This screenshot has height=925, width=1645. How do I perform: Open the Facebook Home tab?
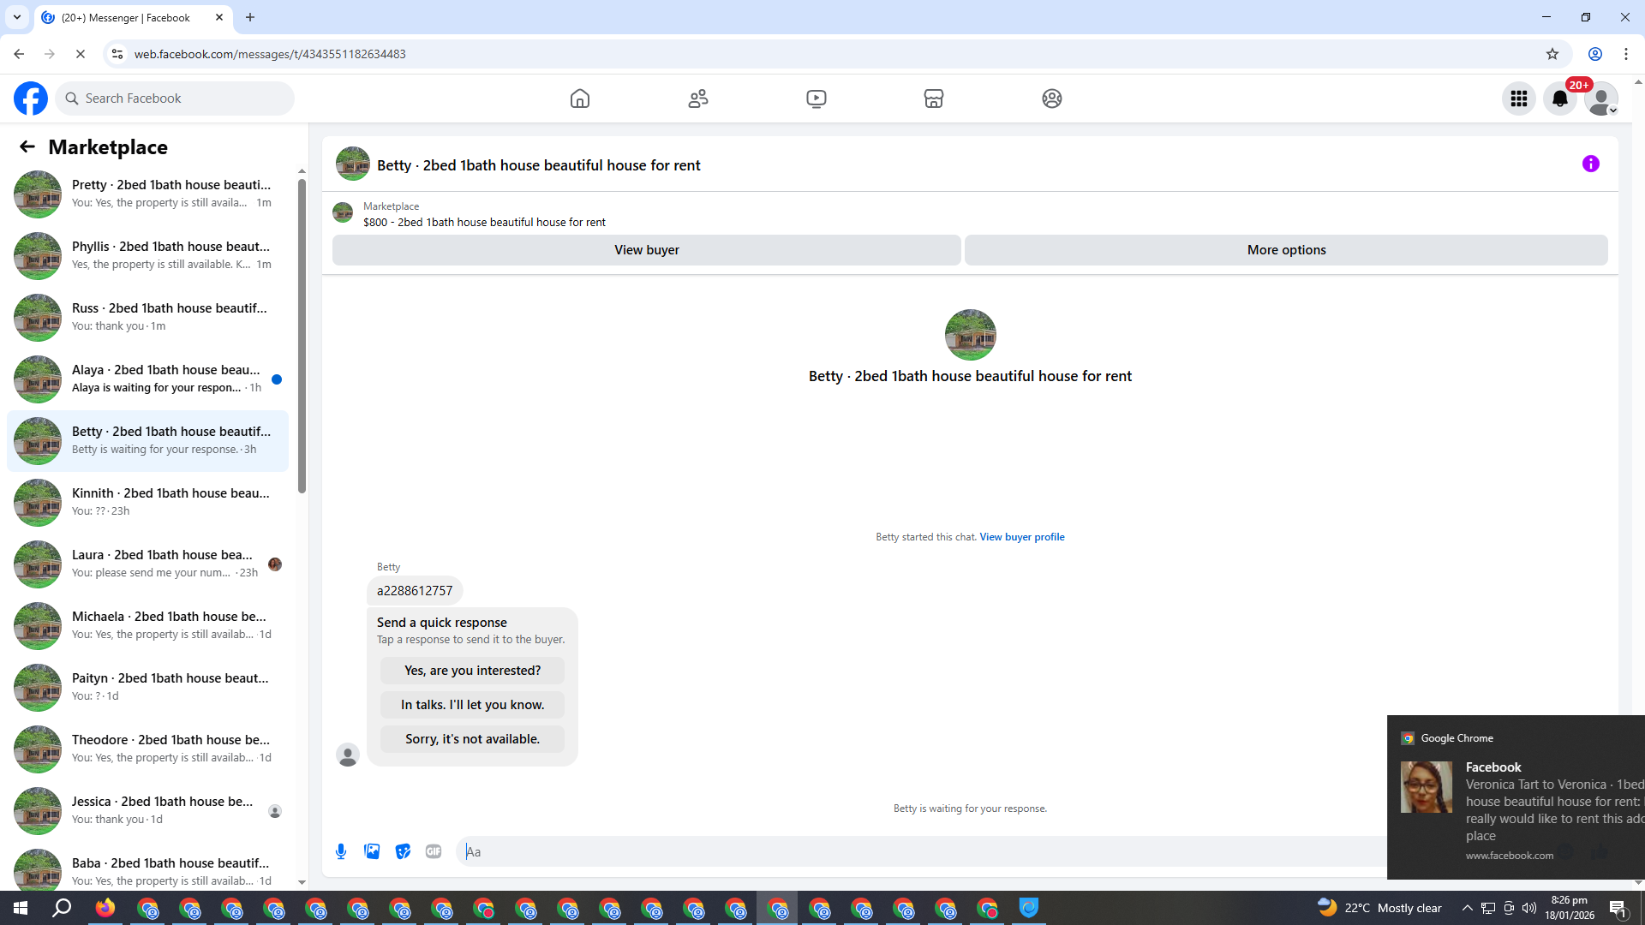tap(580, 98)
